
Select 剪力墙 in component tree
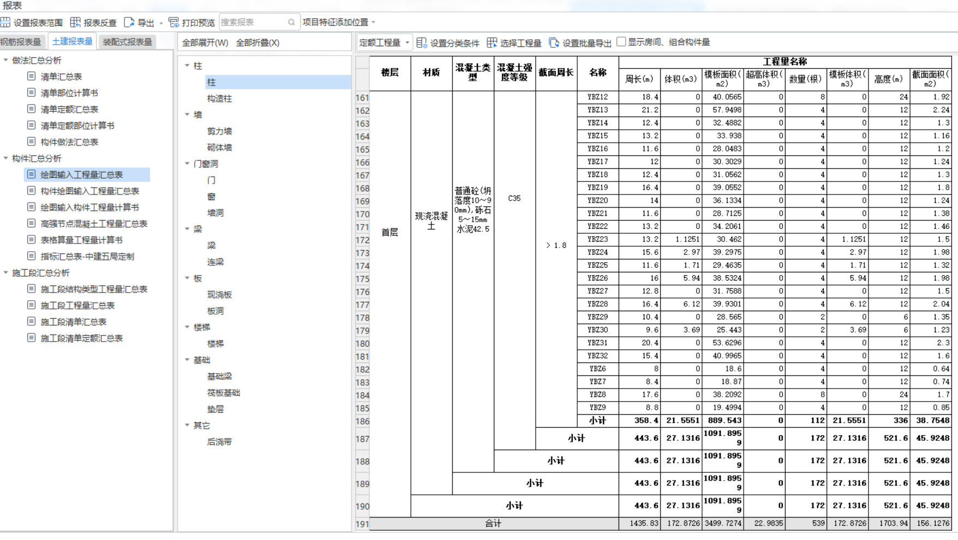pos(219,131)
